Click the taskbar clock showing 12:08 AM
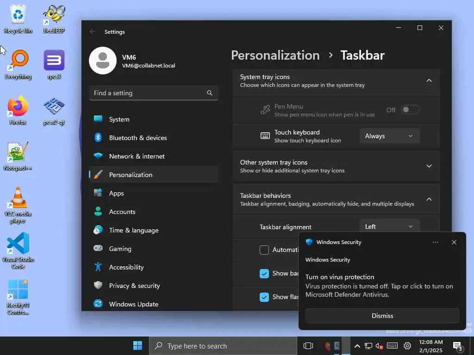Screen dimensions: 474x355 (x=431, y=346)
